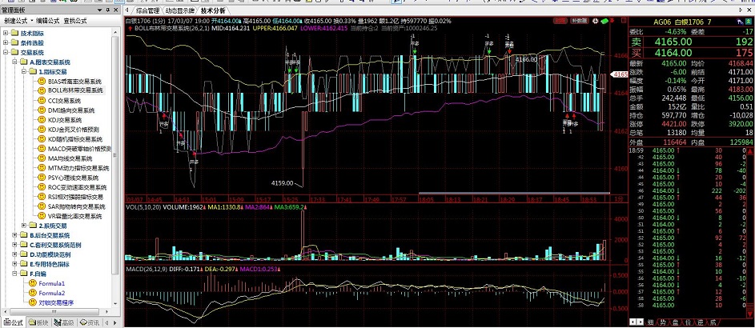The image size is (755, 328).
Task: Click the smiley icon next to MACD突破零轴价格预测
Action: pyautogui.click(x=42, y=149)
